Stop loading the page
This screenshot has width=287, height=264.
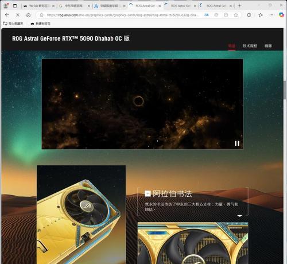click(x=18, y=15)
